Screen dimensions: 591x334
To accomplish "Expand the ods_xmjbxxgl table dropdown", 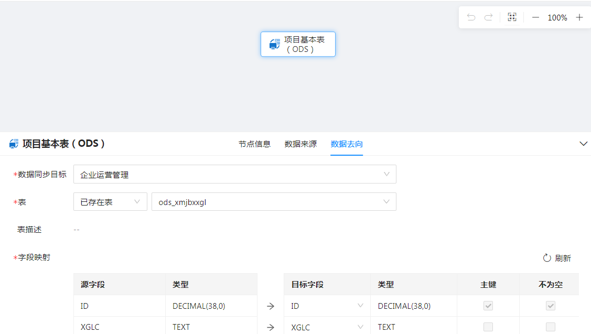I will [x=274, y=202].
